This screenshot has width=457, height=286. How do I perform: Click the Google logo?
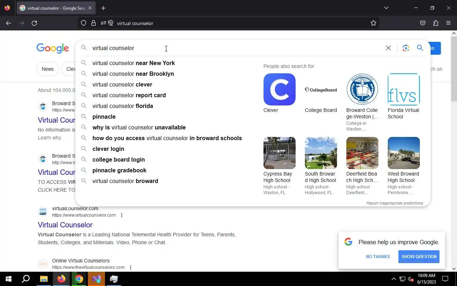pos(52,48)
